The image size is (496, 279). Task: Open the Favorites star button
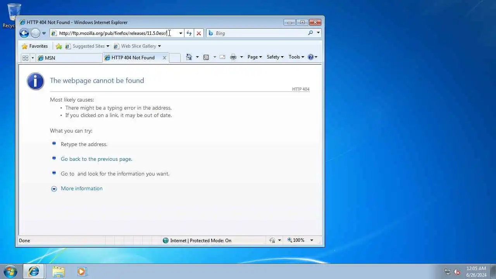coord(35,46)
